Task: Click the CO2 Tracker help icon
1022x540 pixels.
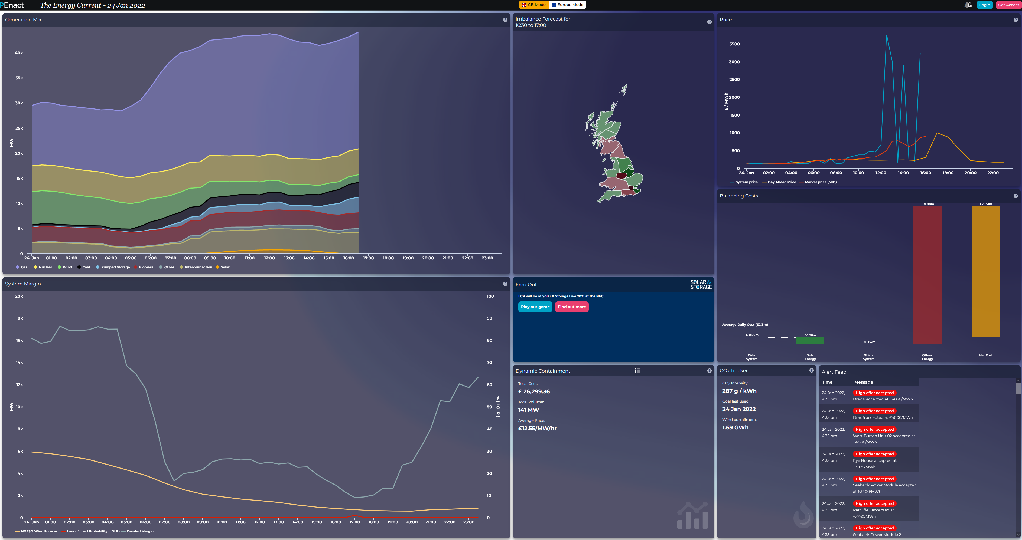Action: pos(811,370)
